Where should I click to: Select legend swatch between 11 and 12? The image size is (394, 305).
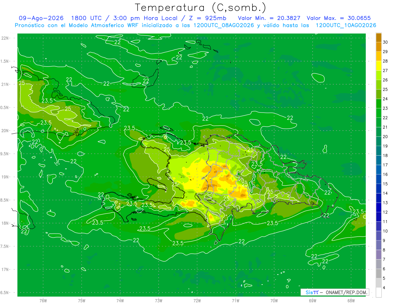point(379,217)
